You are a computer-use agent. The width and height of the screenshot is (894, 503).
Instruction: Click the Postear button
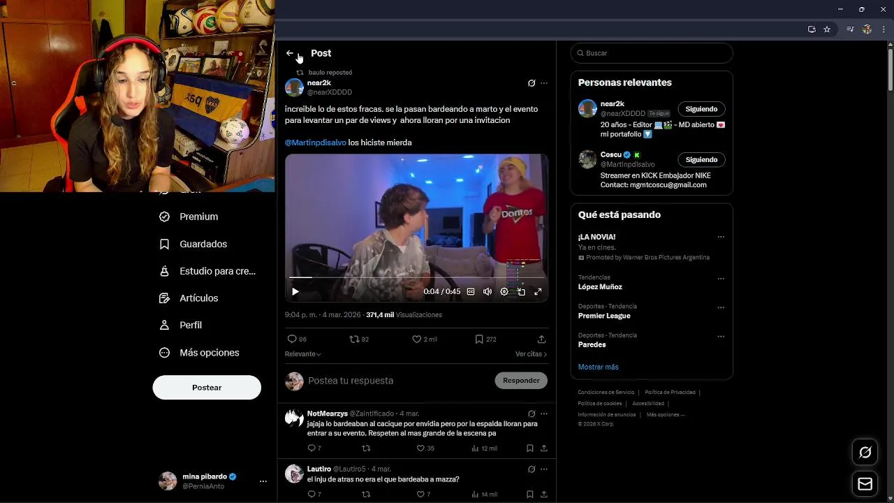coord(207,388)
